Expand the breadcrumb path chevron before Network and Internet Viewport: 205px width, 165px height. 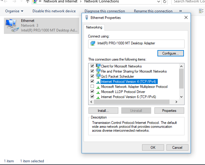(x=40, y=1)
